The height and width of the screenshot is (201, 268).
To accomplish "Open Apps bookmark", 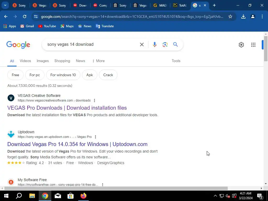I will pyautogui.click(x=10, y=26).
